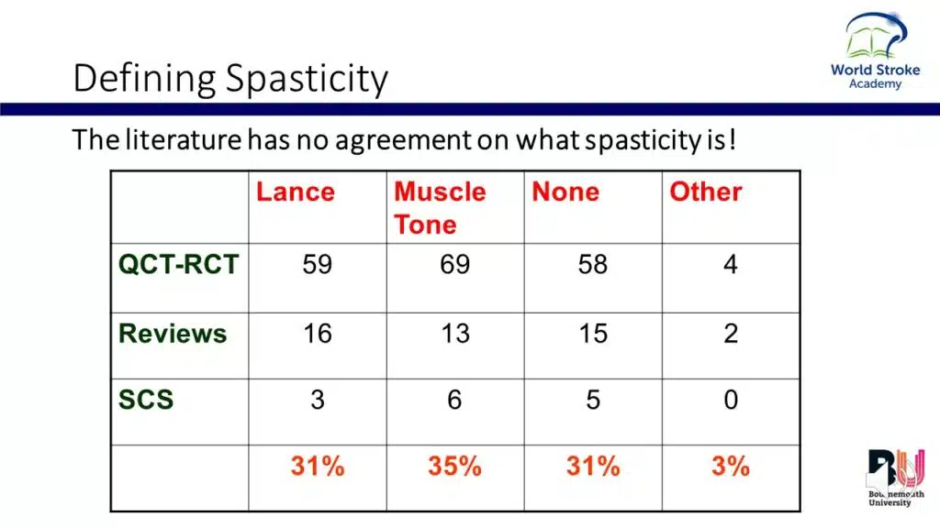
Task: Select the Lance column header
Action: tap(296, 192)
